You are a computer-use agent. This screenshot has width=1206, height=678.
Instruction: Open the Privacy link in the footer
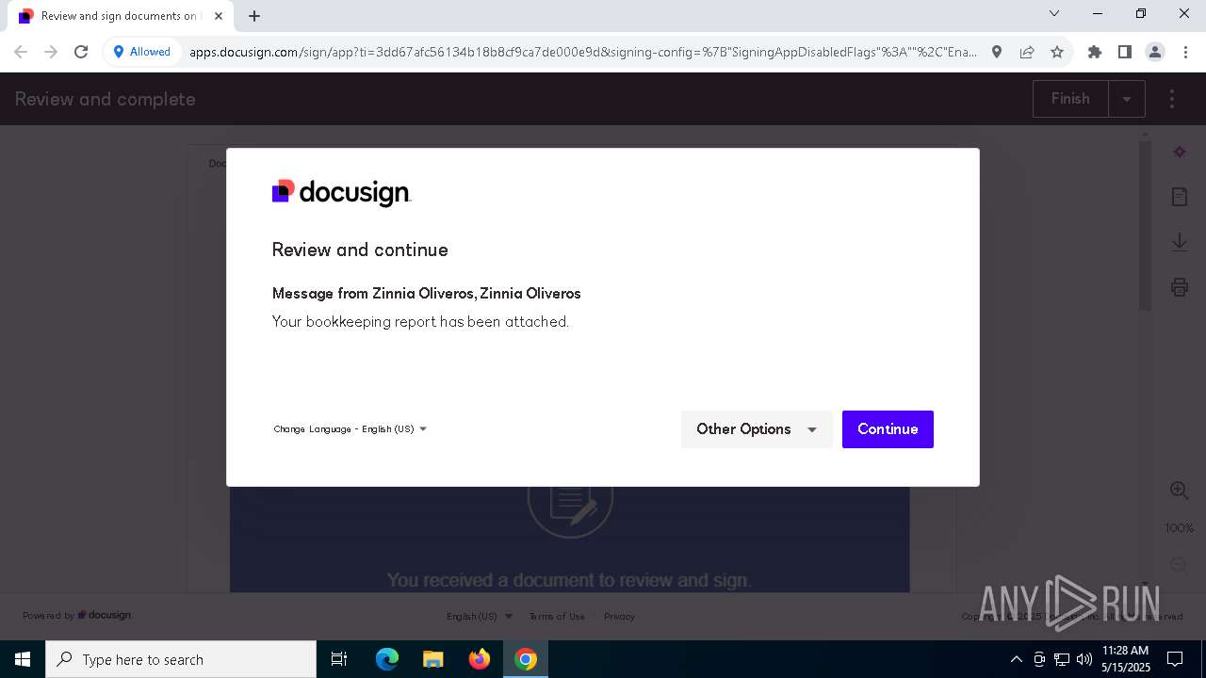tap(619, 616)
